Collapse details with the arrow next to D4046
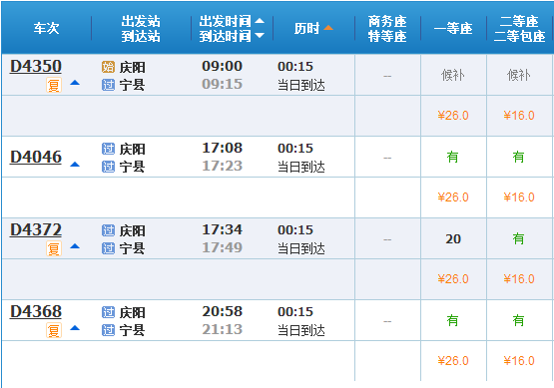Viewport: 554px width, 388px height. tap(75, 165)
